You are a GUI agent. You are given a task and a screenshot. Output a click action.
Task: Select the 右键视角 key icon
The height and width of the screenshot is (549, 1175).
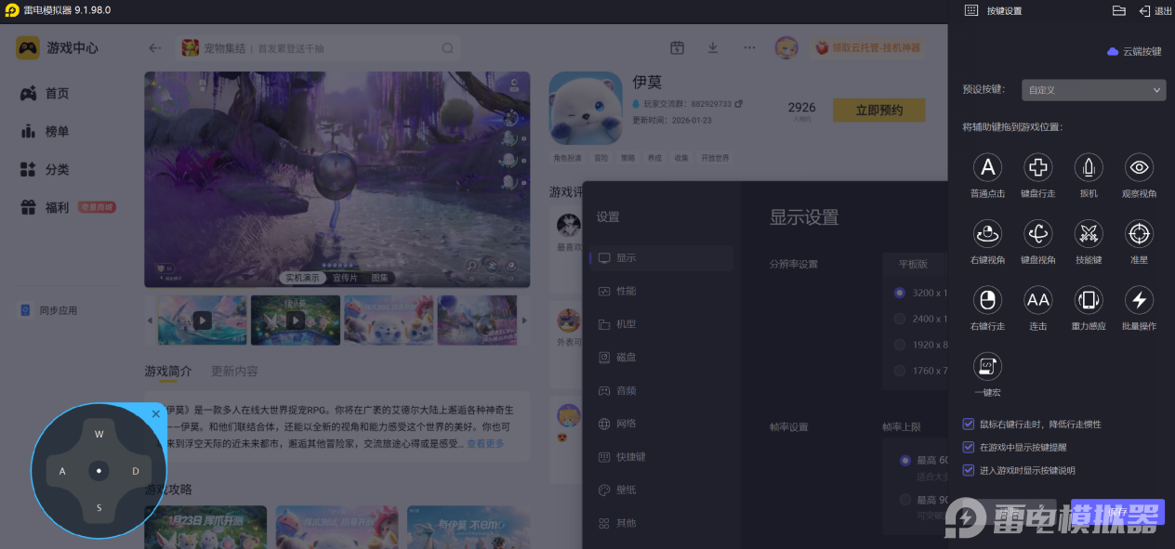click(987, 233)
